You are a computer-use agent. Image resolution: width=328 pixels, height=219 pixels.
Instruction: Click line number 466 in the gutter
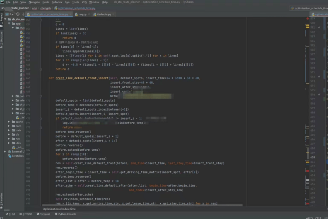[28, 78]
